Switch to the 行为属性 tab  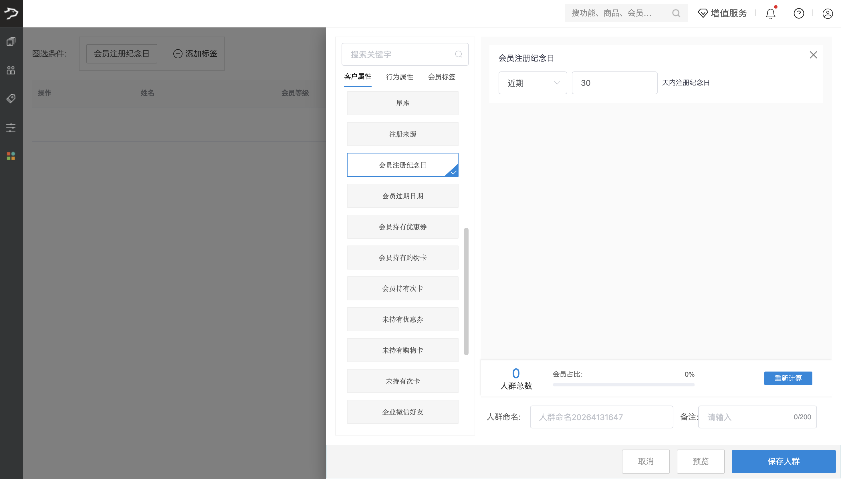(399, 77)
